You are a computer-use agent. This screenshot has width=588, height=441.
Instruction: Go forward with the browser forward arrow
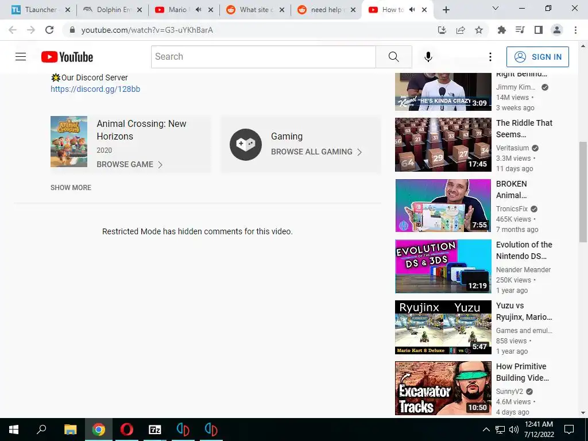tap(31, 30)
